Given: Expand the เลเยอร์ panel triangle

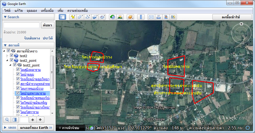Looking at the screenshot, I should tap(5, 128).
